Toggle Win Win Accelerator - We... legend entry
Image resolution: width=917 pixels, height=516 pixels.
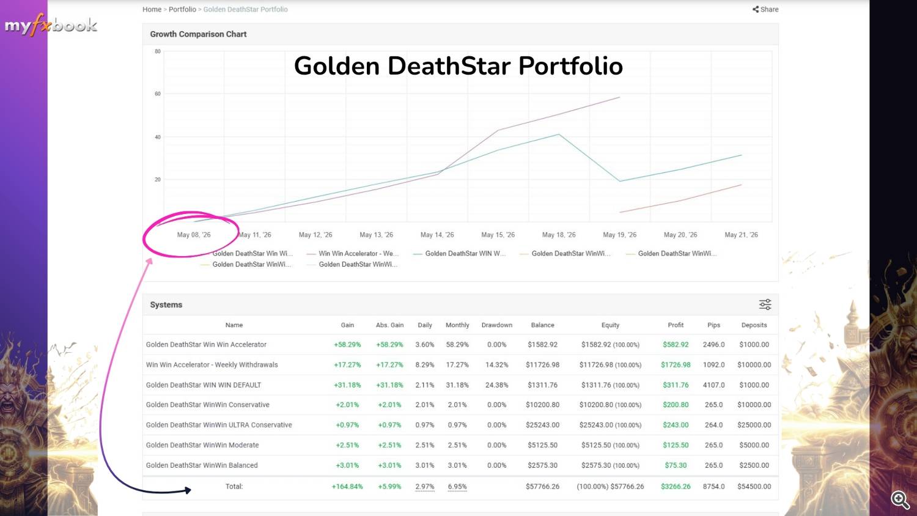pos(353,253)
